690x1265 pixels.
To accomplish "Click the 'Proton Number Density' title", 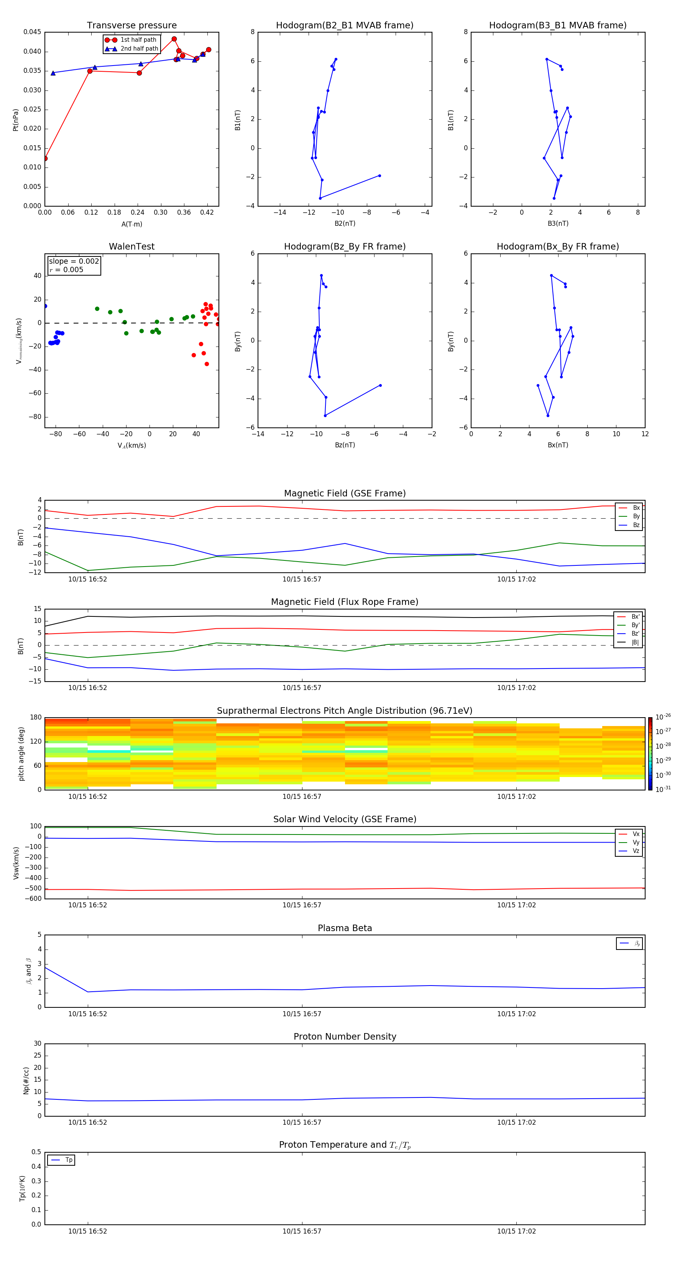I will [x=345, y=1037].
